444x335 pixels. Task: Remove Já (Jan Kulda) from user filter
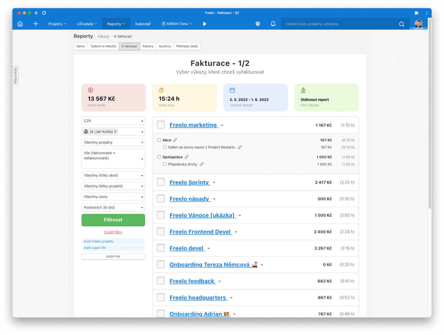[115, 131]
